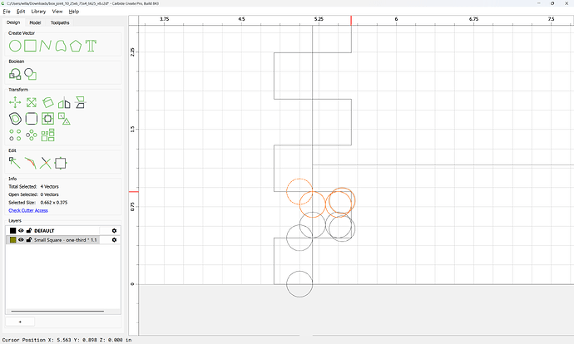The image size is (574, 344).
Task: Open the Library menu
Action: [38, 12]
